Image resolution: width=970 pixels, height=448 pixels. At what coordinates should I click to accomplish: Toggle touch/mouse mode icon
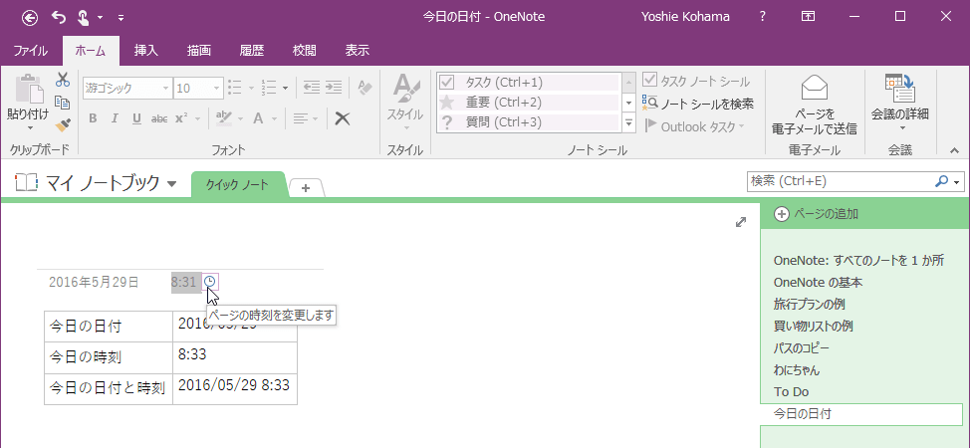click(x=83, y=17)
